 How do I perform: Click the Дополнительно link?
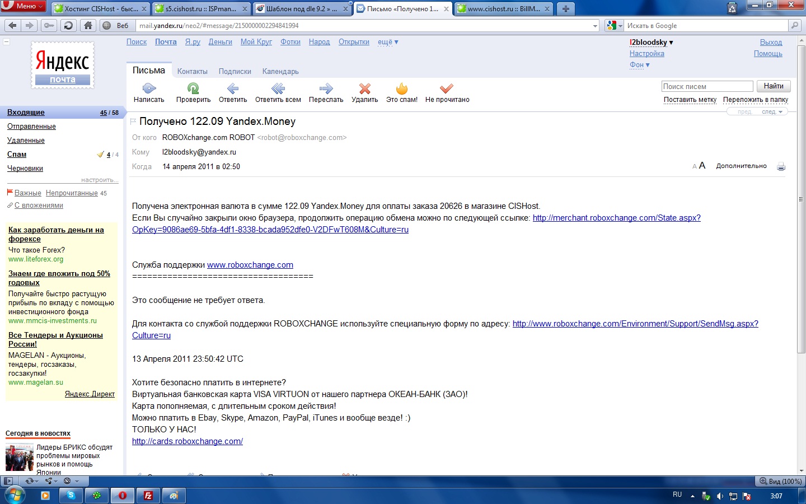coord(742,166)
